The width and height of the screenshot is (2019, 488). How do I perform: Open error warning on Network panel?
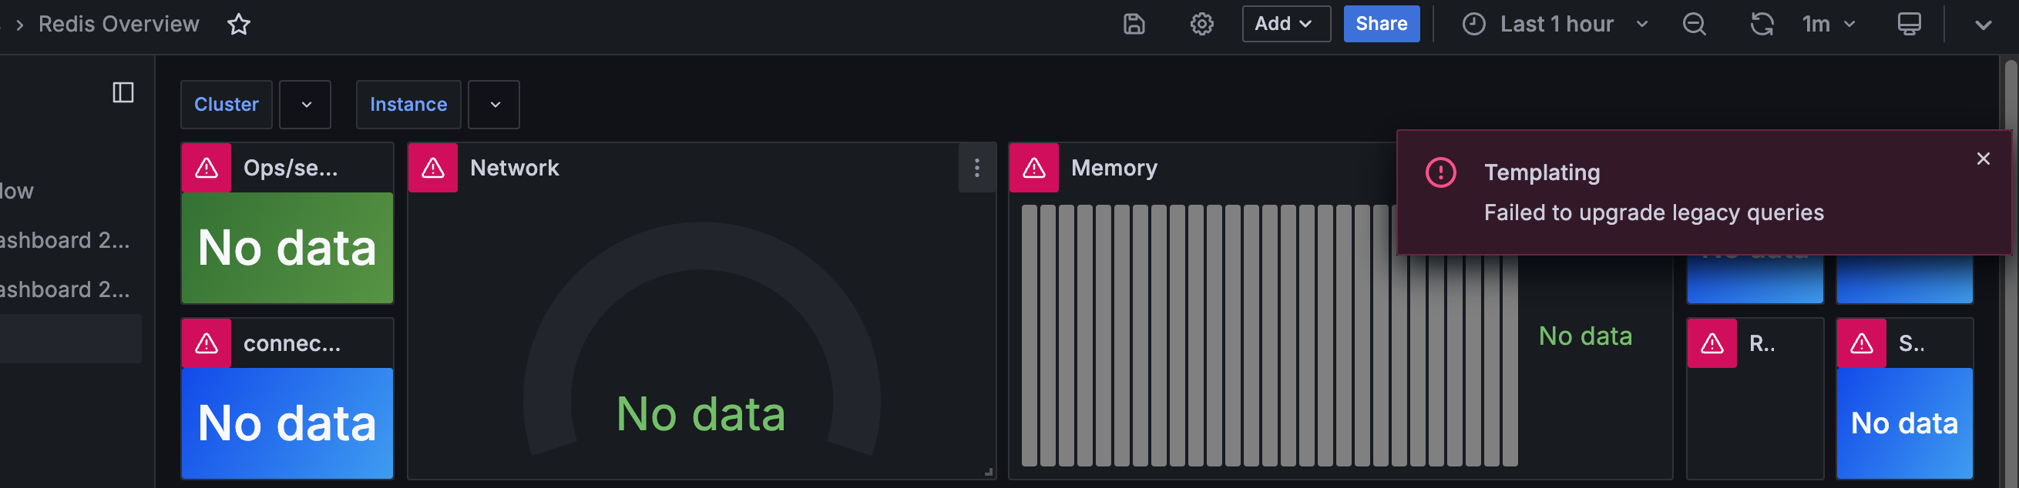pos(432,168)
